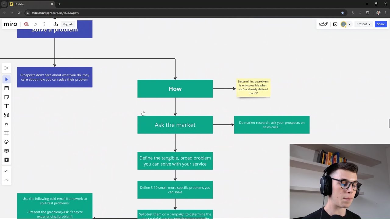
Task: Choose the Sticky note tool
Action: (x=6, y=97)
